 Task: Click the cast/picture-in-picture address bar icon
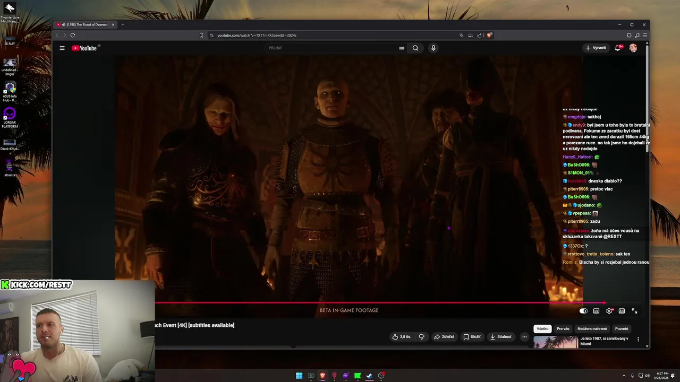tap(470, 35)
